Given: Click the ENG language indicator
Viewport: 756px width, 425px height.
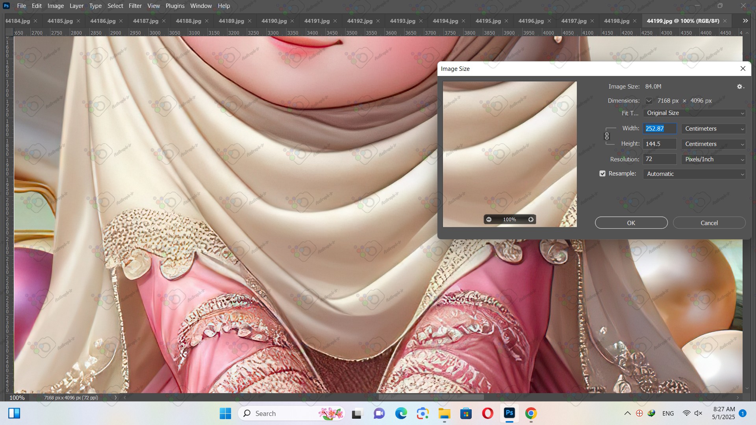Looking at the screenshot, I should [x=668, y=414].
